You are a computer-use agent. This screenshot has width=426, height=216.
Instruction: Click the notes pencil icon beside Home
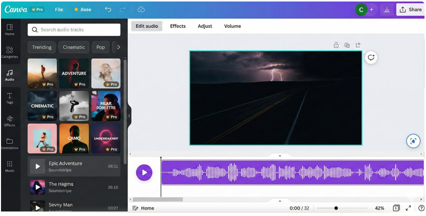(x=135, y=208)
